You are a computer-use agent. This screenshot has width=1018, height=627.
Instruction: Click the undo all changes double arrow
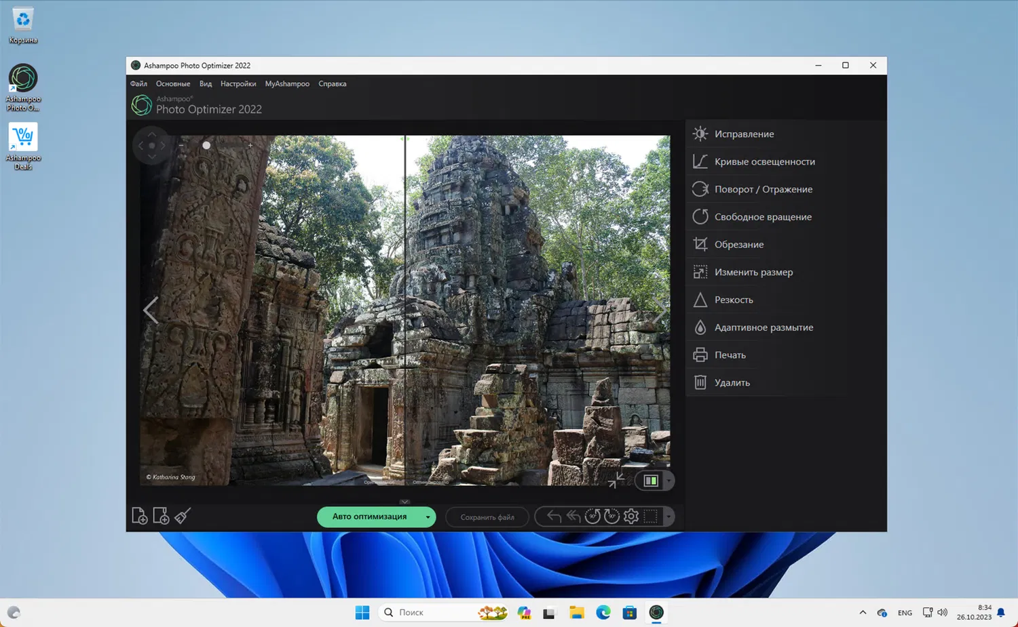(573, 517)
